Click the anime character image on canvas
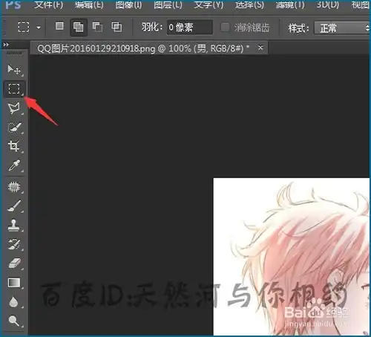371x337 pixels. coord(292,256)
